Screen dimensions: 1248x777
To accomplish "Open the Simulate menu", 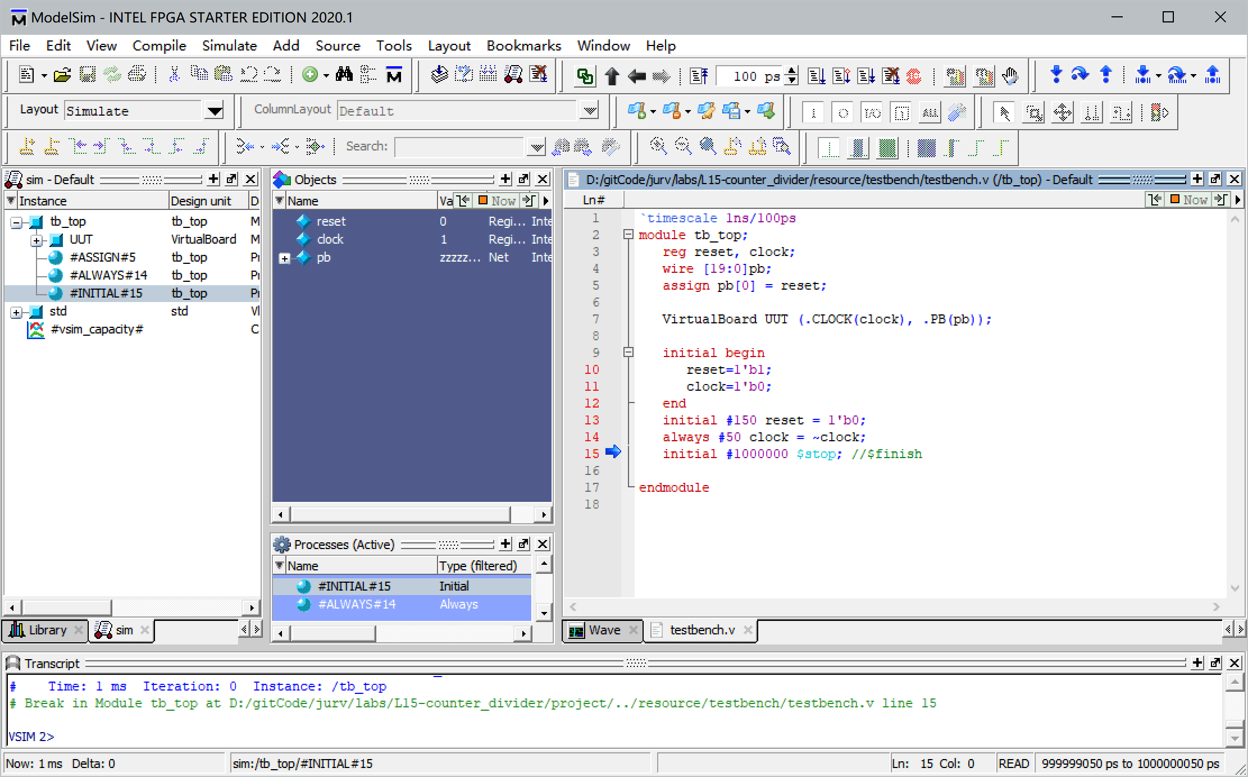I will (229, 45).
